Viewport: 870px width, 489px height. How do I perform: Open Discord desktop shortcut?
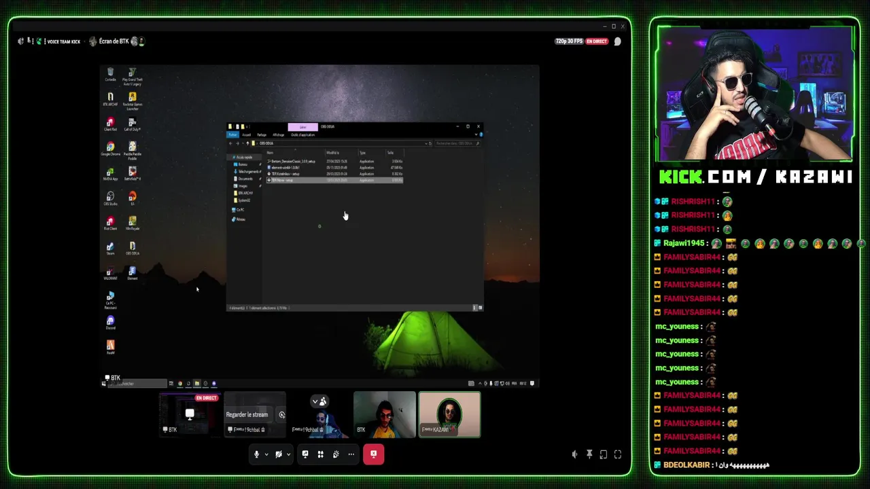(x=110, y=323)
